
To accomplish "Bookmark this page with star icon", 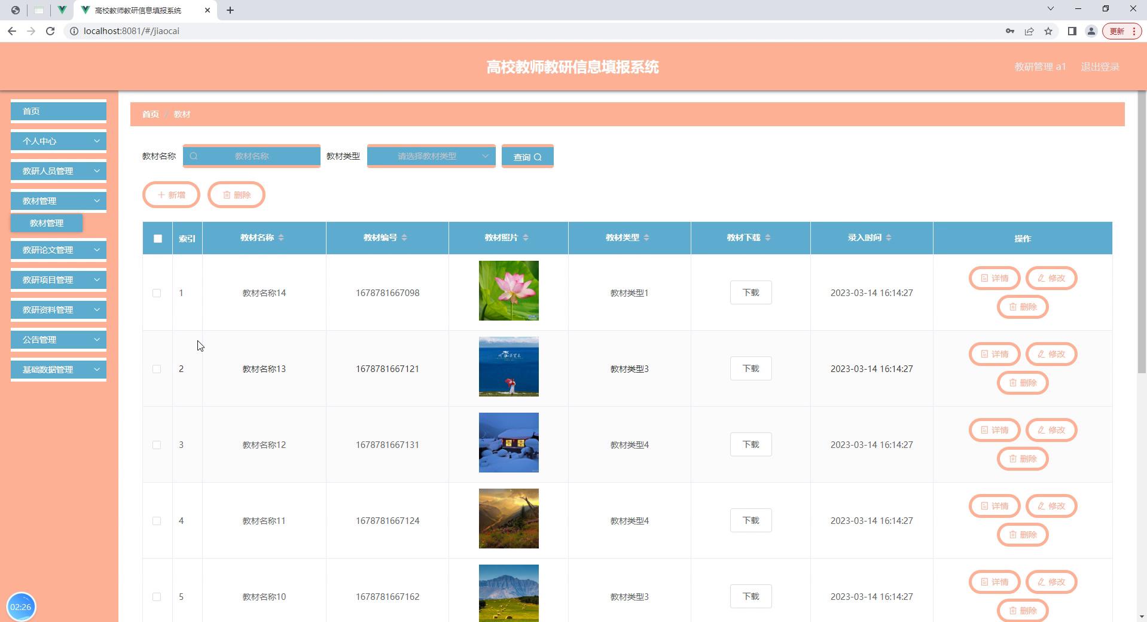I will [1048, 31].
